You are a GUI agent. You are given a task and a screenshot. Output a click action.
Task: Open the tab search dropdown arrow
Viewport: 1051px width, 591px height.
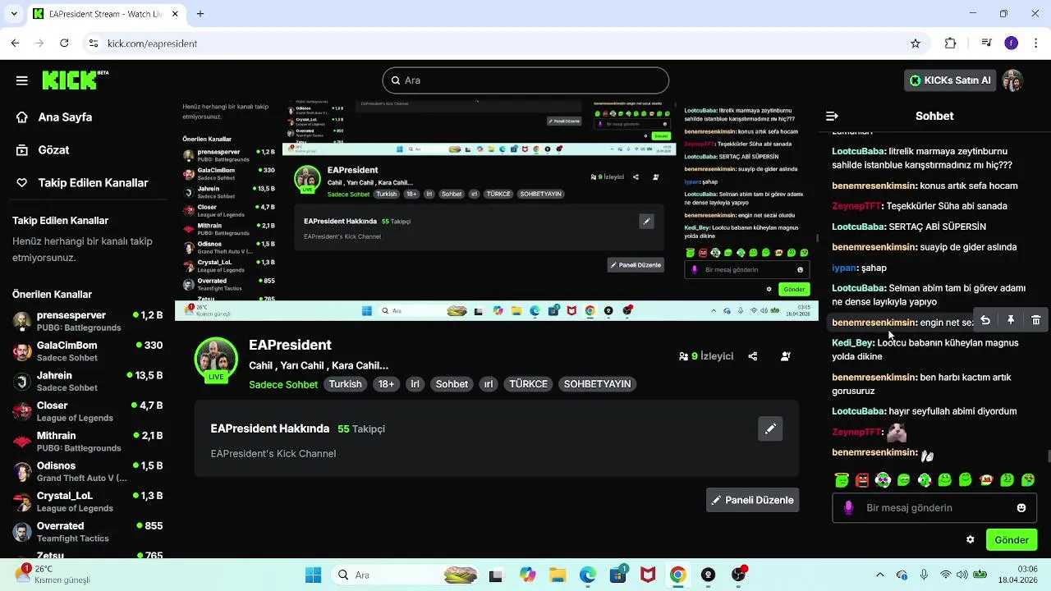15,14
